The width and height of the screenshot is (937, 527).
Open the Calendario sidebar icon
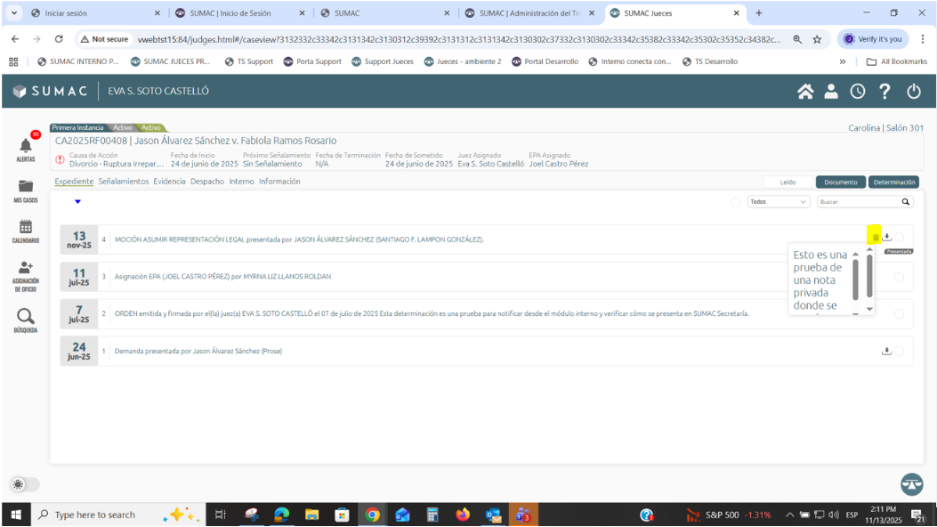click(26, 227)
